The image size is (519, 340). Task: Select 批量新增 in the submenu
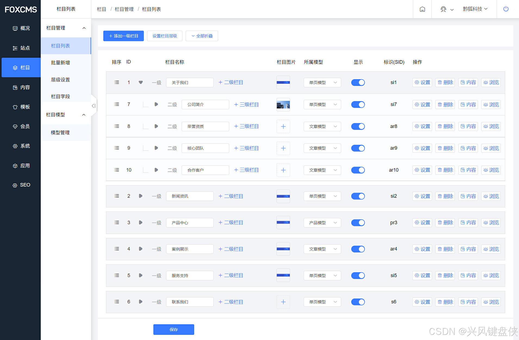(60, 63)
